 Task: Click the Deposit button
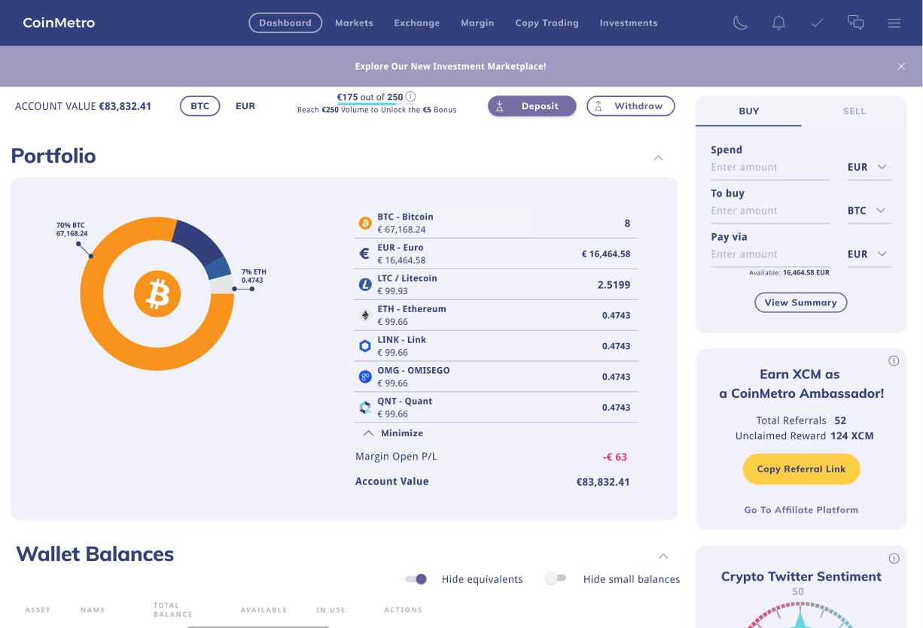[532, 106]
